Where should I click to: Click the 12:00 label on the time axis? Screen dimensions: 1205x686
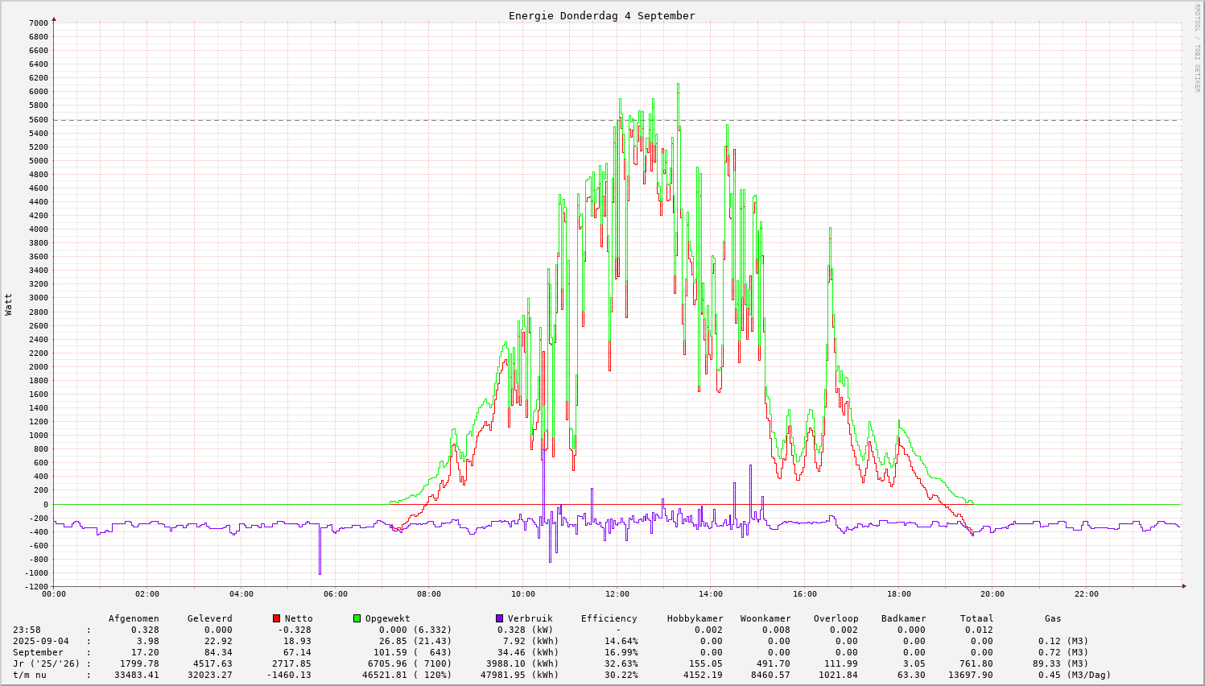point(617,594)
